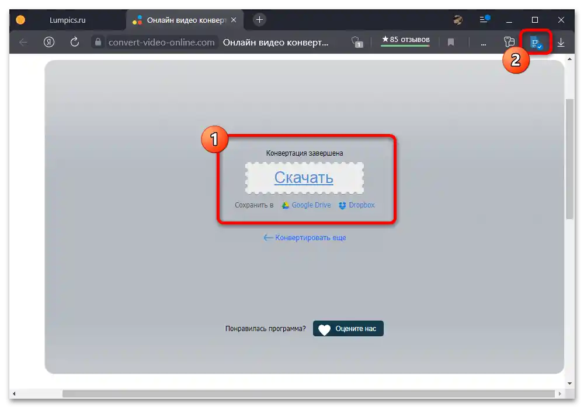This screenshot has height=408, width=584.
Task: Open the browser downloads arrow icon
Action: (x=561, y=43)
